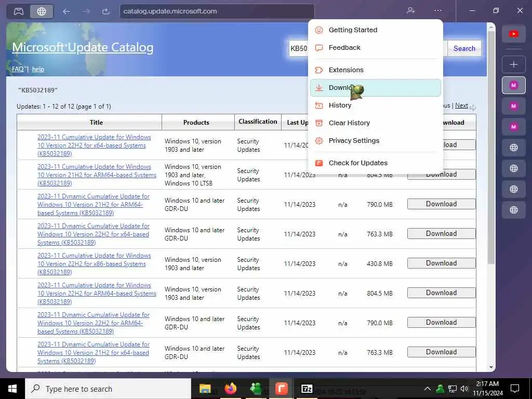The width and height of the screenshot is (532, 399).
Task: Open the second globe sidebar tab
Action: (514, 168)
